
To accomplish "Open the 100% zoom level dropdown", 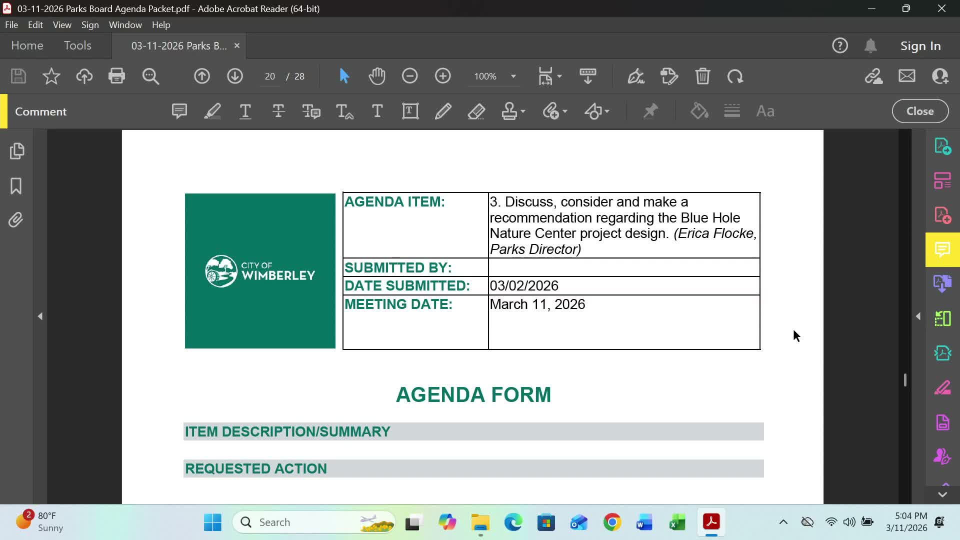I will (x=513, y=76).
